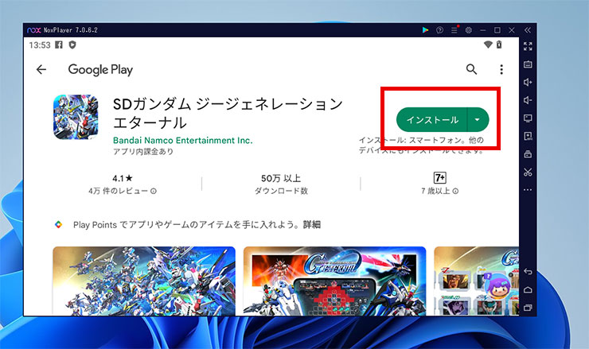The height and width of the screenshot is (349, 589).
Task: Open the Play Store shortcut in the NoxPlayer title bar
Action: click(x=425, y=30)
